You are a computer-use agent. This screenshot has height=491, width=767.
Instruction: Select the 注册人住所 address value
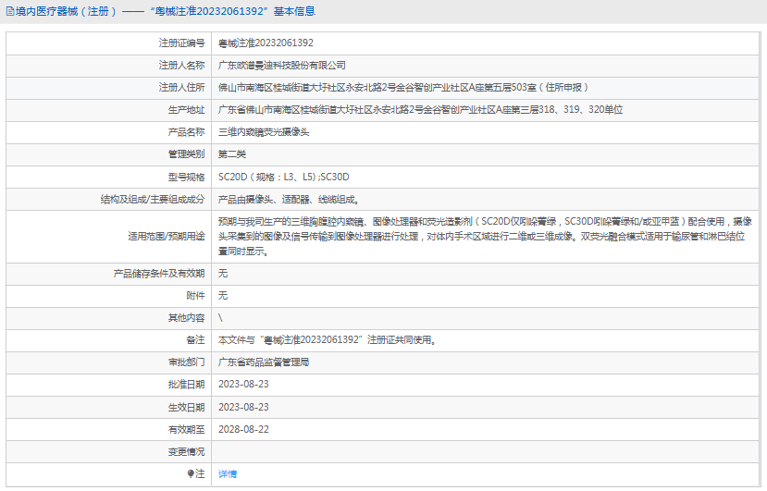(x=402, y=88)
